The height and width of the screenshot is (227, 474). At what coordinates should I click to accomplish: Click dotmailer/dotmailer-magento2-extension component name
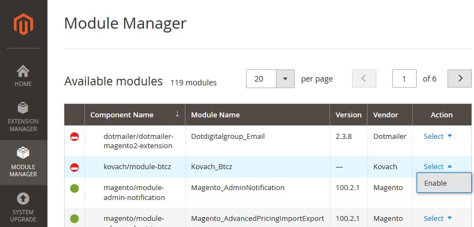point(139,141)
